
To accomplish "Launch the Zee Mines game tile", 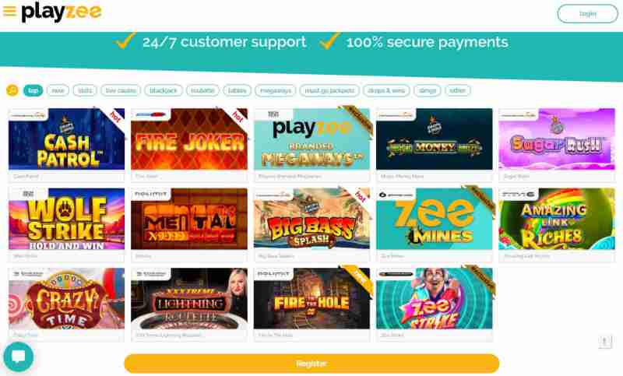I will coord(435,219).
